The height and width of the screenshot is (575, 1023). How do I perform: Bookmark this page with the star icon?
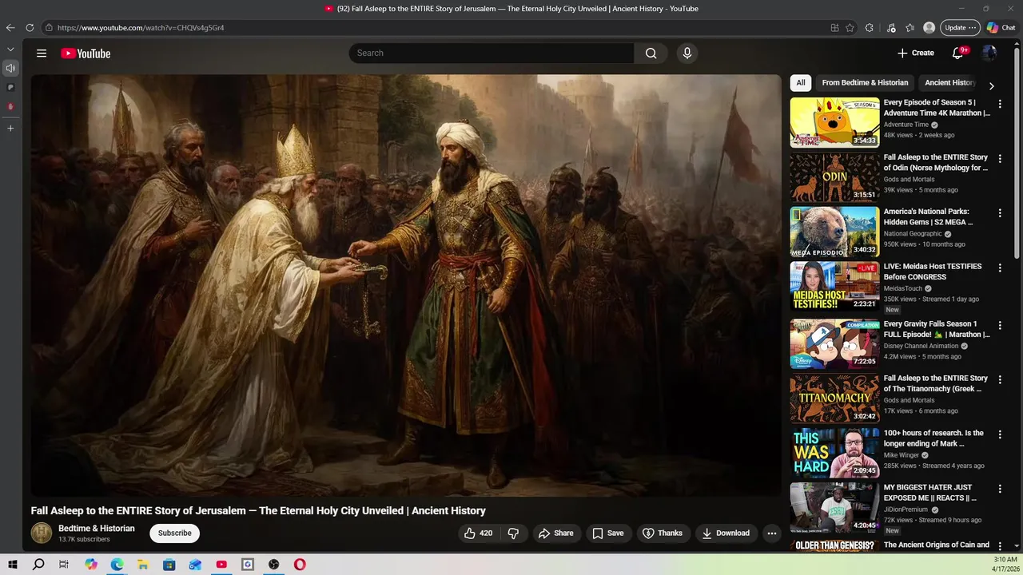click(x=850, y=27)
